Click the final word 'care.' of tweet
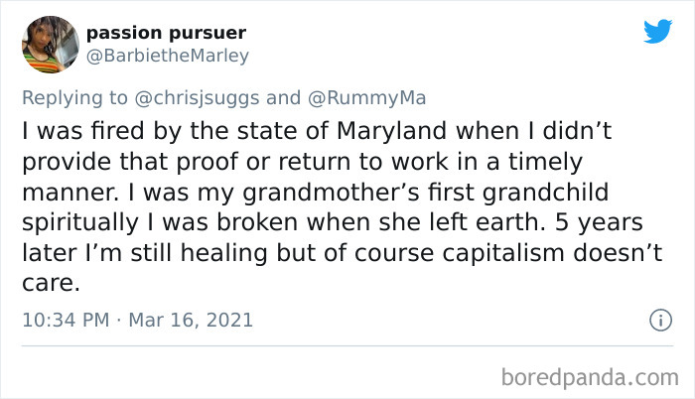This screenshot has width=695, height=399. click(51, 284)
